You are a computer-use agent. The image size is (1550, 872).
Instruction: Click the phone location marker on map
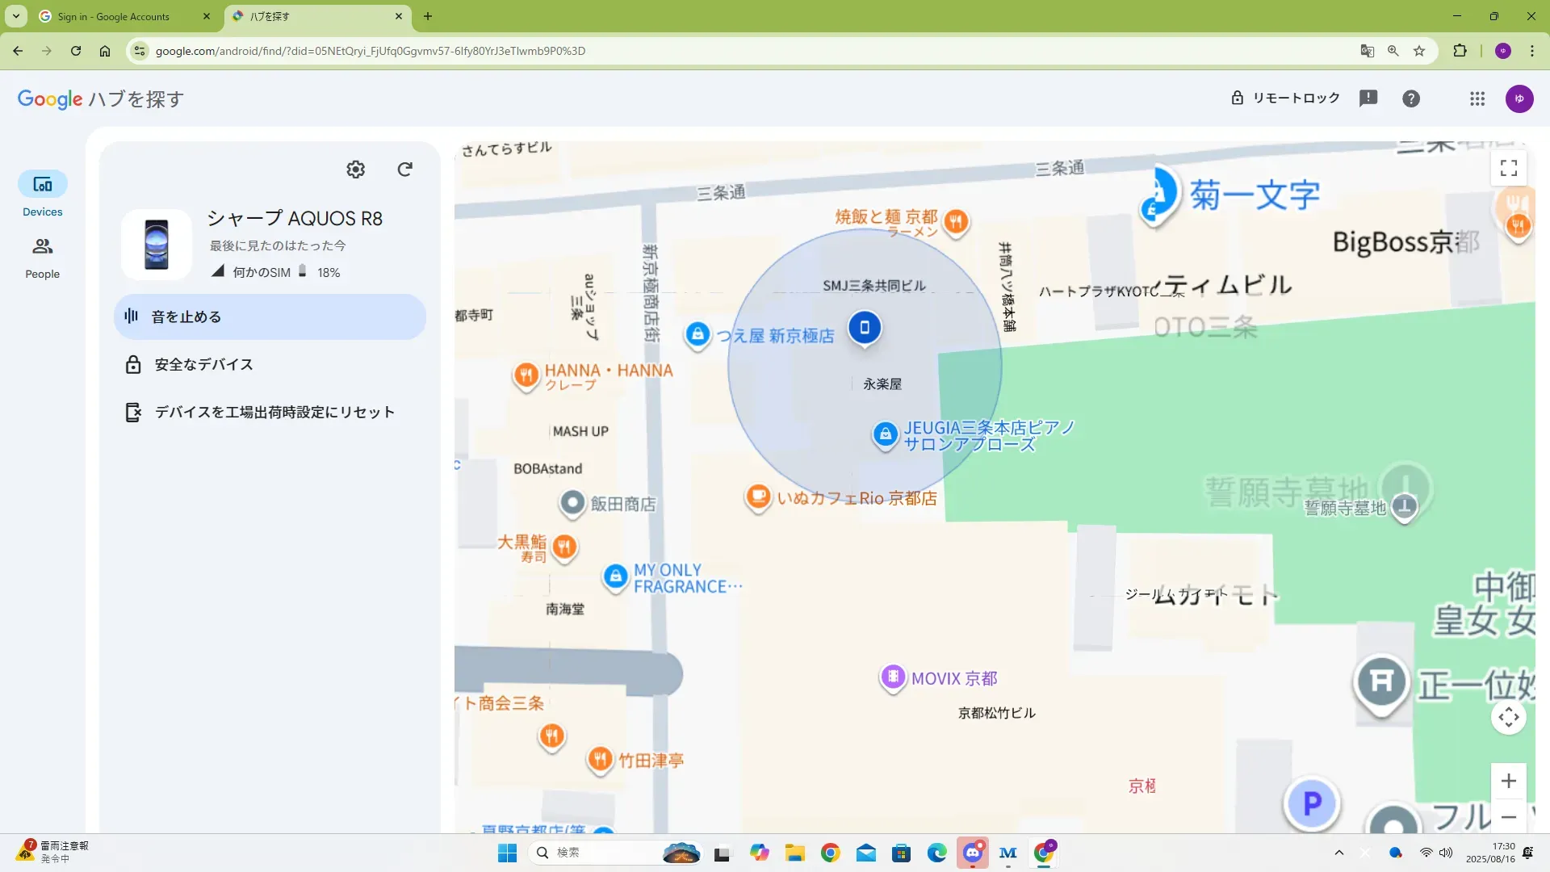(x=864, y=327)
